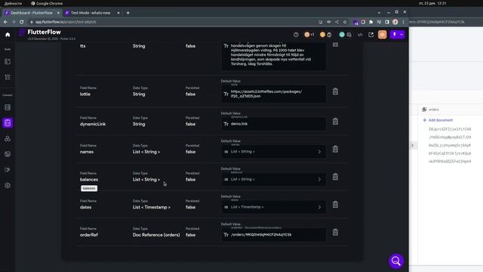Delete the balances field
The width and height of the screenshot is (483, 272).
tap(335, 177)
